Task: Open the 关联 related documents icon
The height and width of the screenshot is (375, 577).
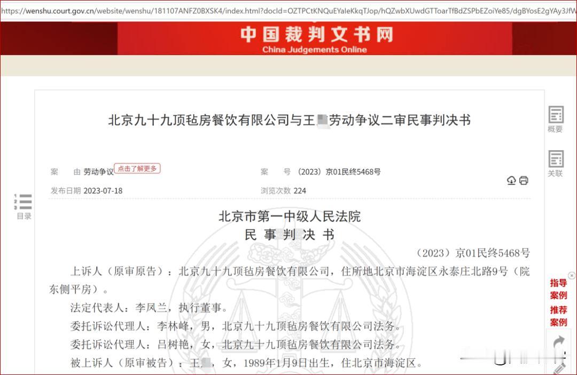Action: pos(556,163)
